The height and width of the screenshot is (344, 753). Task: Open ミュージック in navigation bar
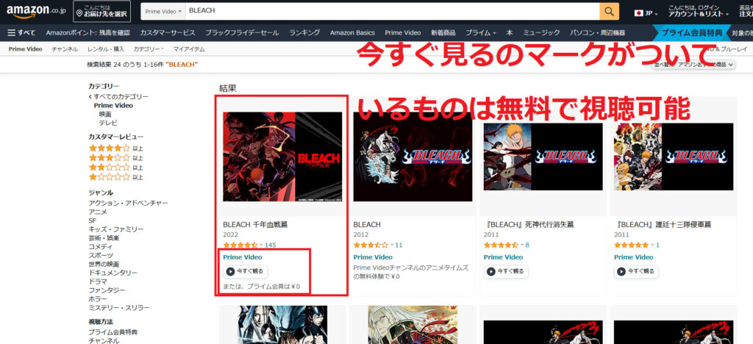(x=541, y=32)
